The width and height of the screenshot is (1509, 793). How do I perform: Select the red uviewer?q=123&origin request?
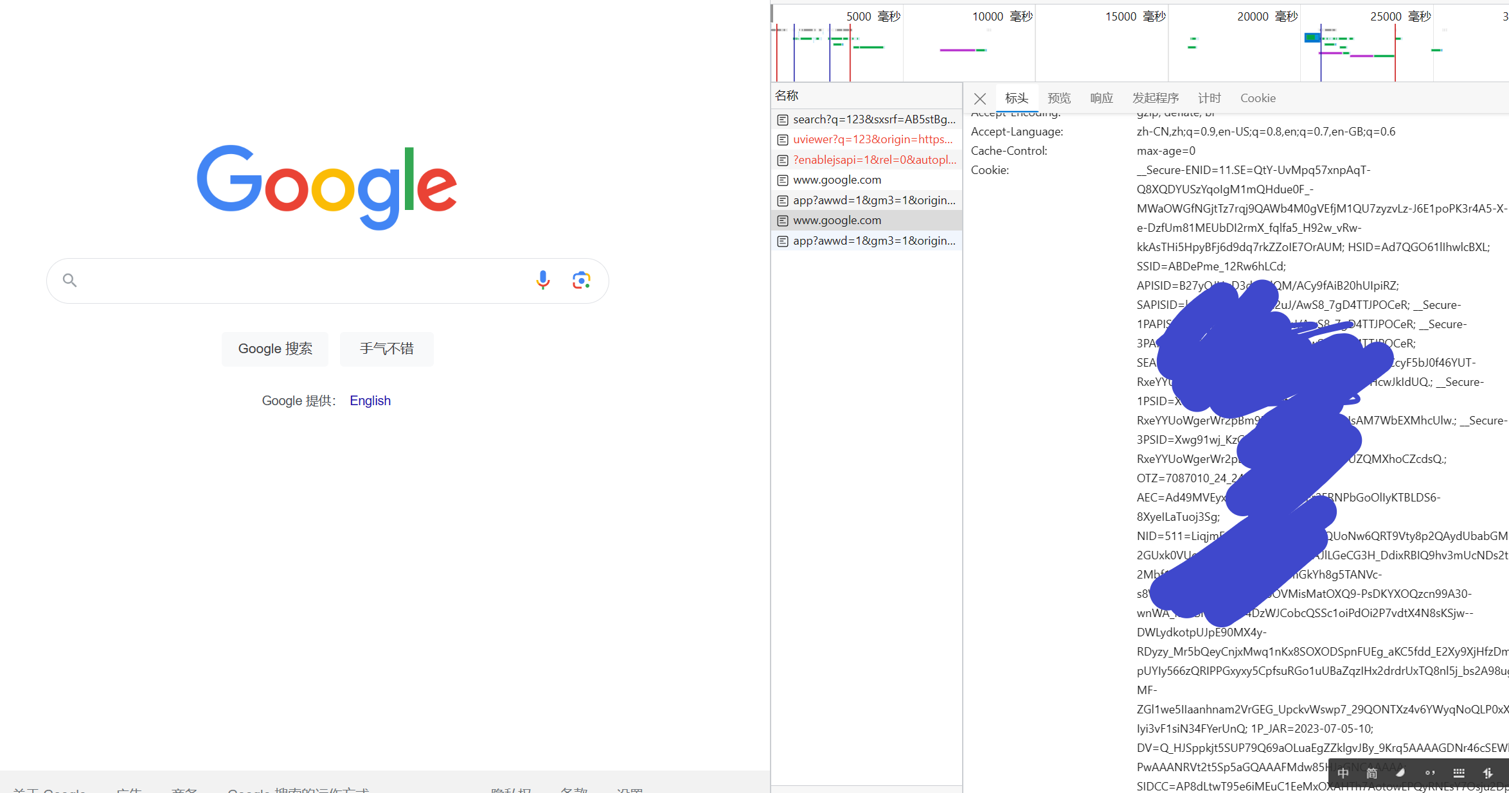[x=866, y=139]
